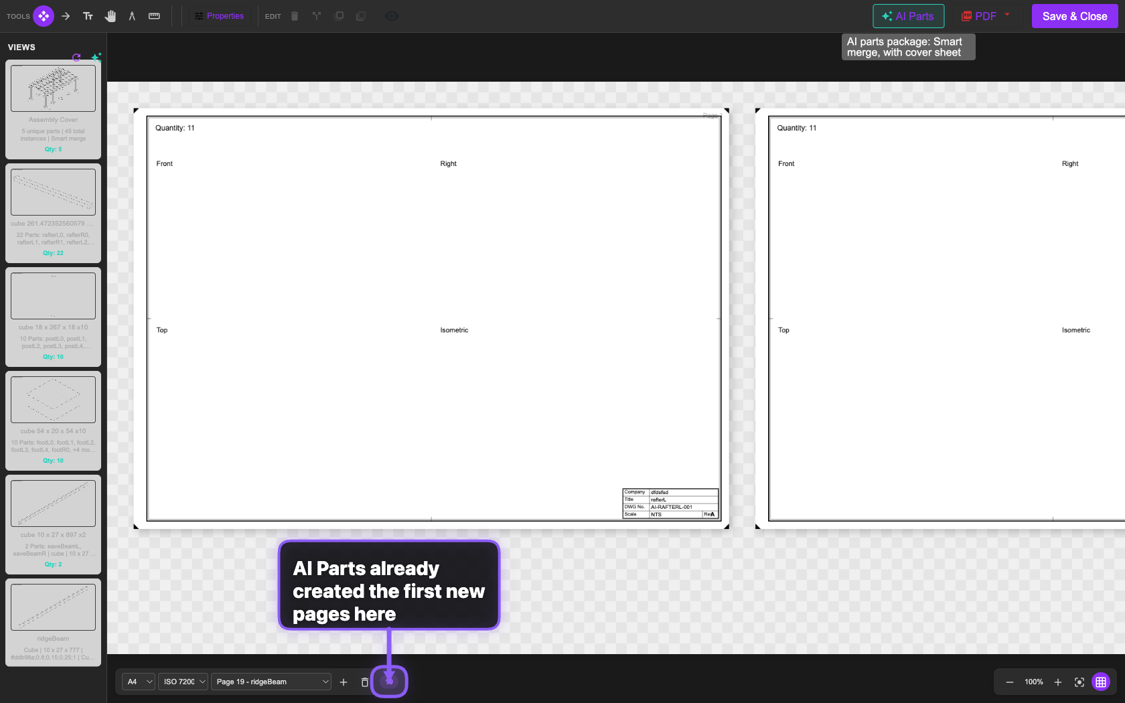Open the ISO 7200 template dropdown

183,682
